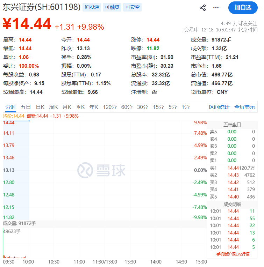
Task: Select the 1分 chart tab
Action: point(185,107)
